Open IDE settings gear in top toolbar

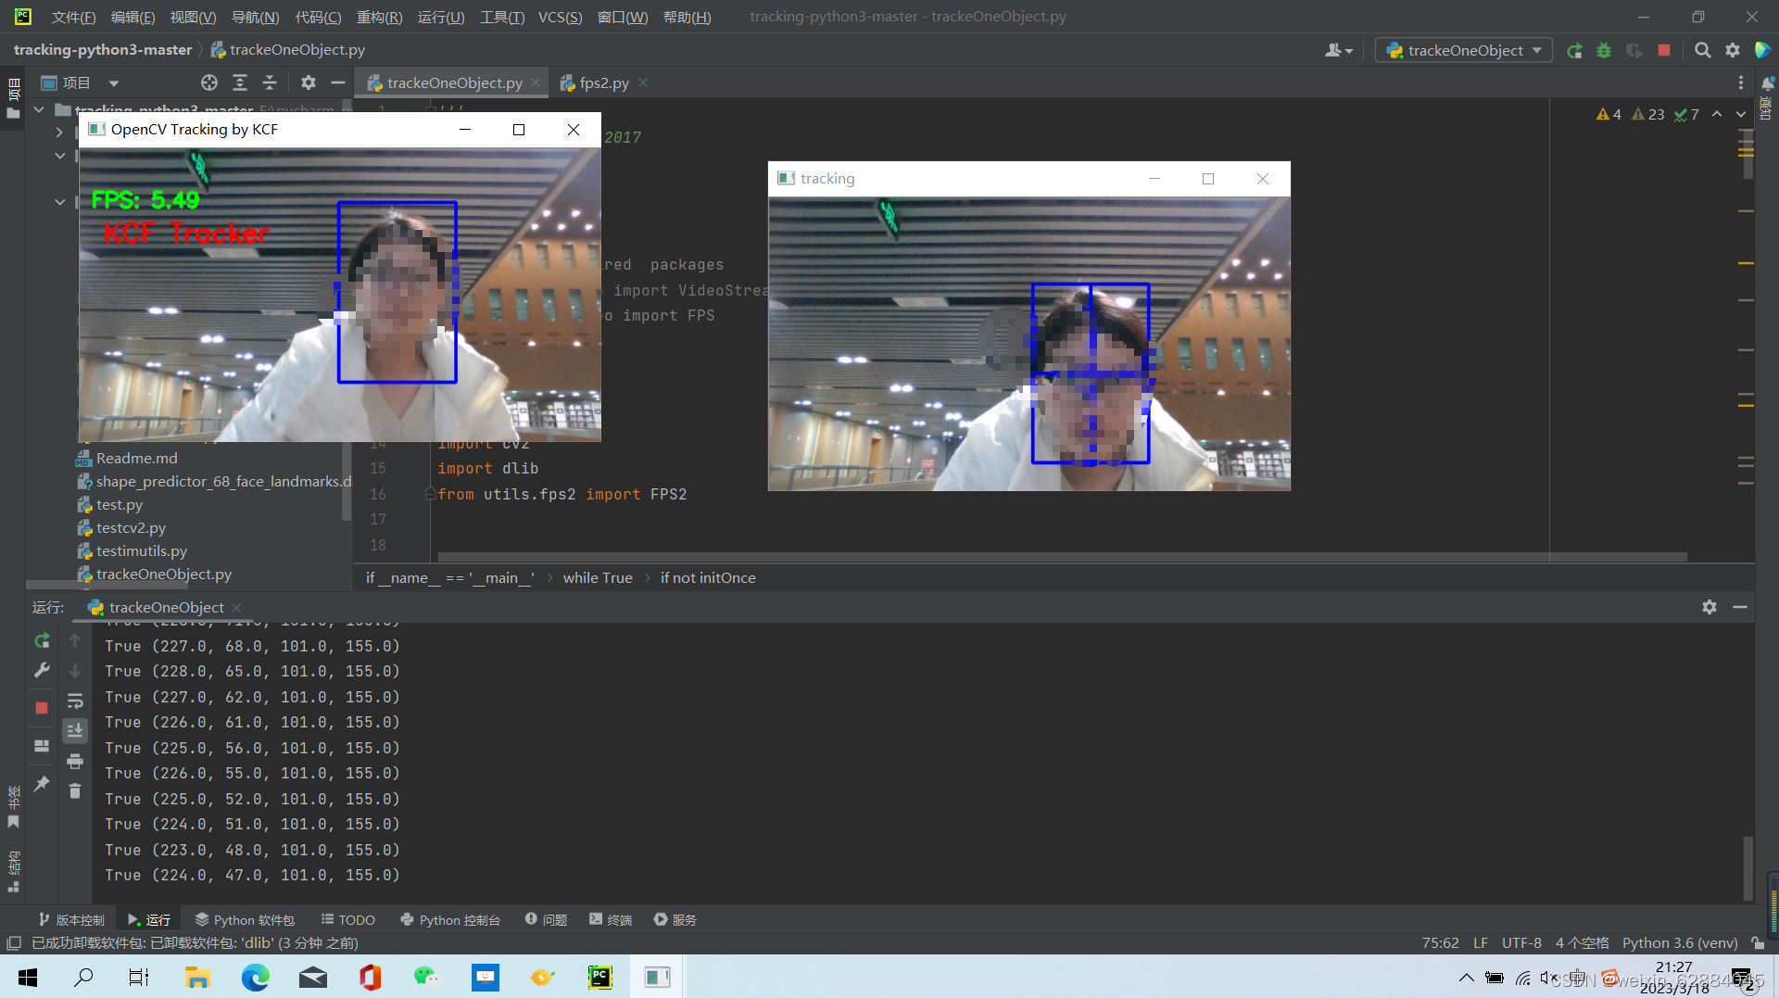tap(1732, 50)
